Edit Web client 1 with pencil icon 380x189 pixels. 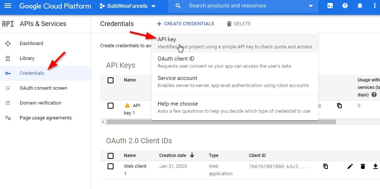(x=350, y=166)
